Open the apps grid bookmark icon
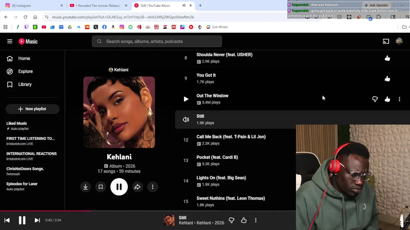This screenshot has width=410, height=230. tap(5, 27)
